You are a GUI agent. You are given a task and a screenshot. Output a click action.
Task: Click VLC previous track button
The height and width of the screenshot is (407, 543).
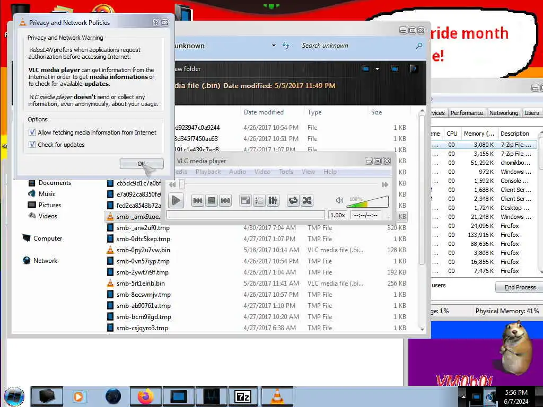[198, 200]
